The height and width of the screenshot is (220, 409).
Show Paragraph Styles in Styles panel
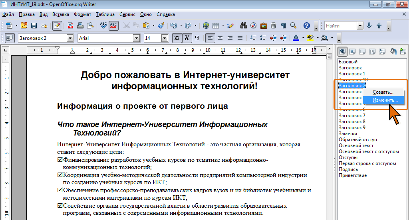342,51
